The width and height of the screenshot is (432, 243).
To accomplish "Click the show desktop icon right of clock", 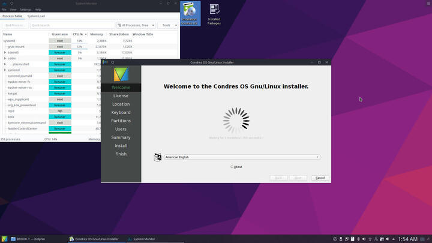I will tap(422, 239).
